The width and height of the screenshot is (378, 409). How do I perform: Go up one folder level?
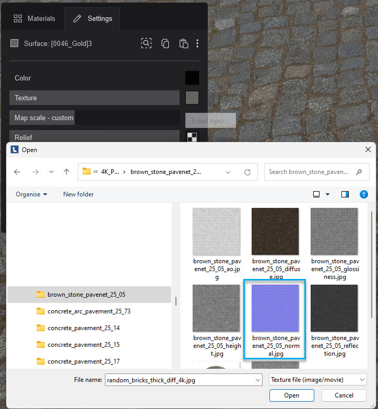(x=66, y=172)
